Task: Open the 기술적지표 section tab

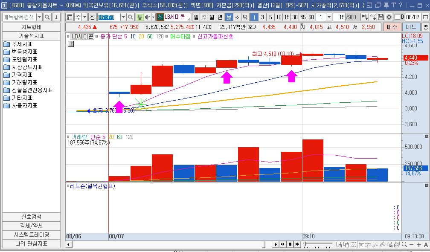Action: (31, 36)
